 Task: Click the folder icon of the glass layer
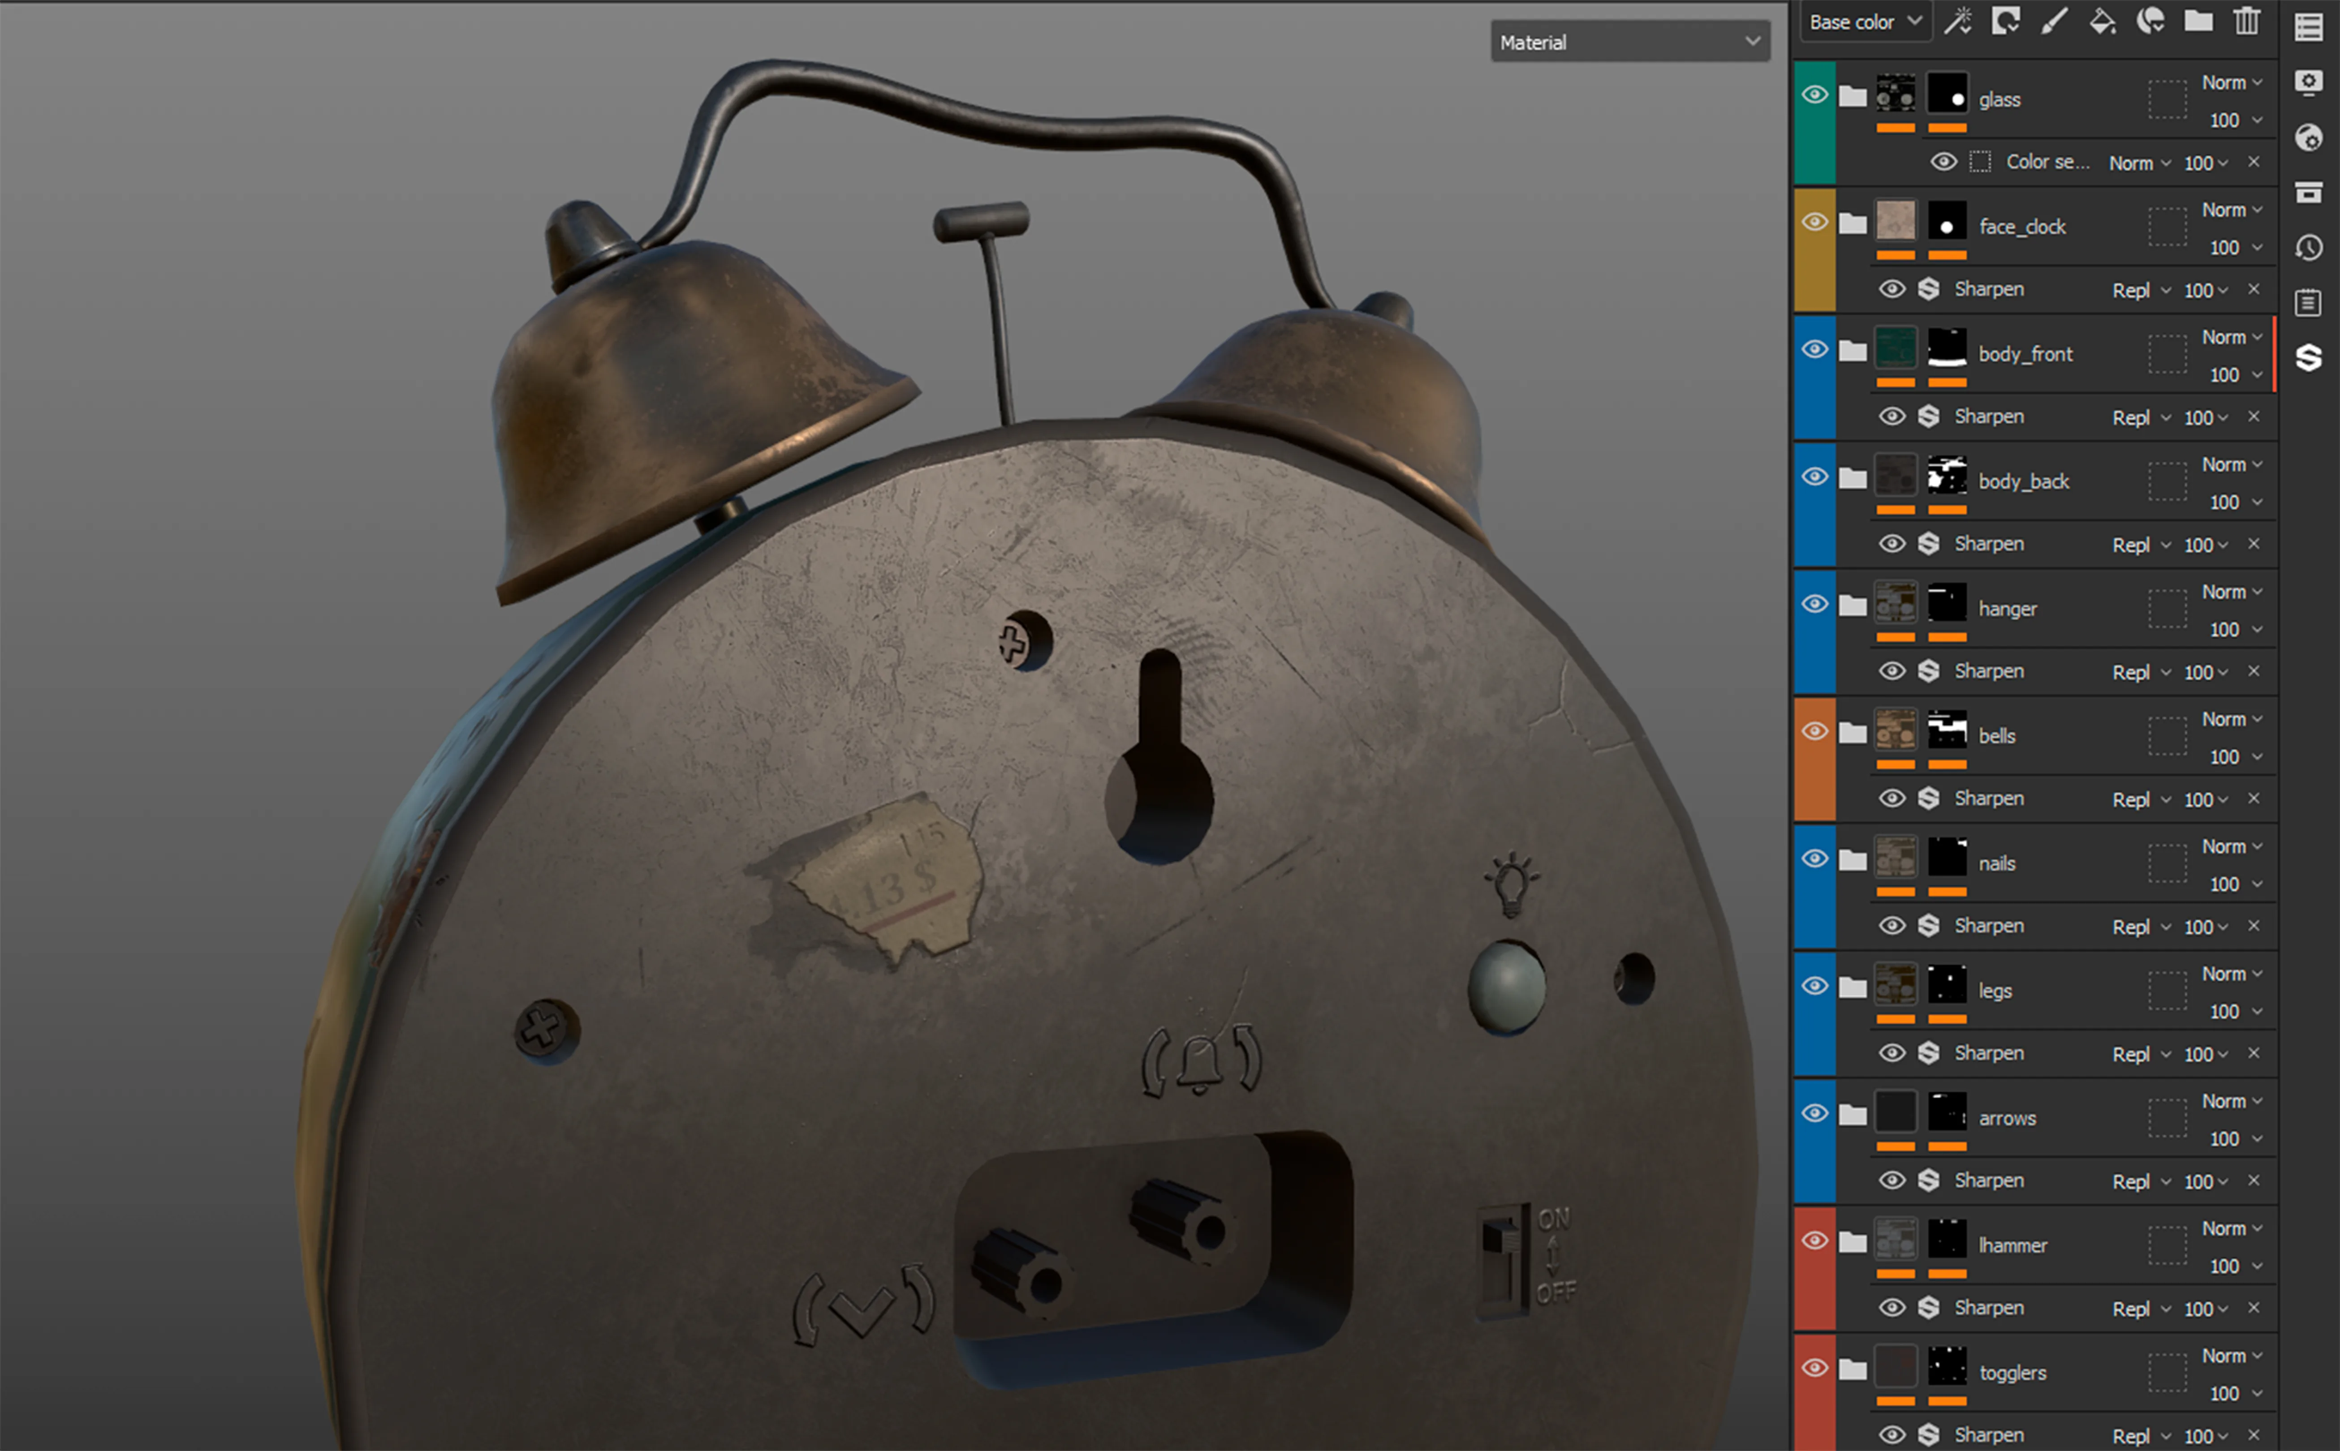(x=1853, y=97)
